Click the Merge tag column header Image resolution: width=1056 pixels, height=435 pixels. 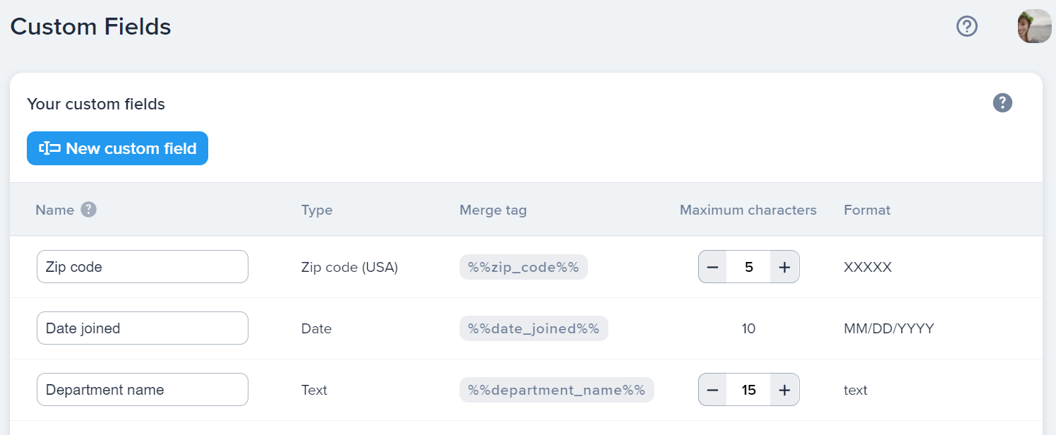click(x=493, y=210)
